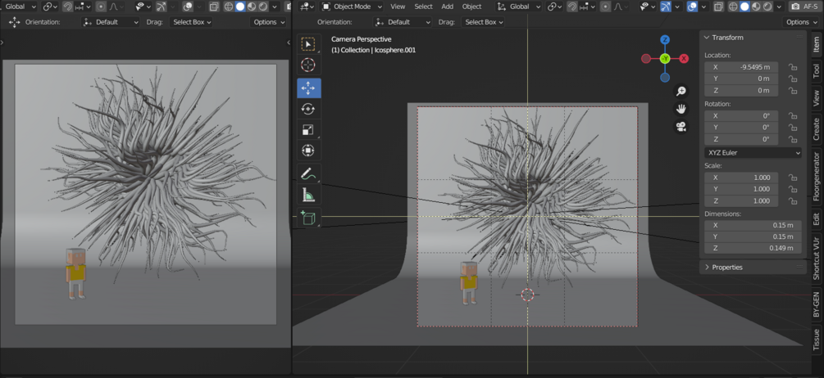This screenshot has width=824, height=378.
Task: Toggle camera view with camera icon
Action: pos(681,127)
